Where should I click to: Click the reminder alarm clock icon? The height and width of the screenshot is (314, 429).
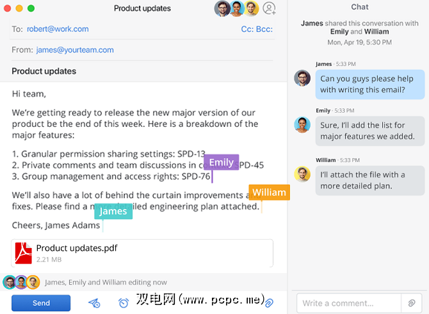pyautogui.click(x=124, y=302)
